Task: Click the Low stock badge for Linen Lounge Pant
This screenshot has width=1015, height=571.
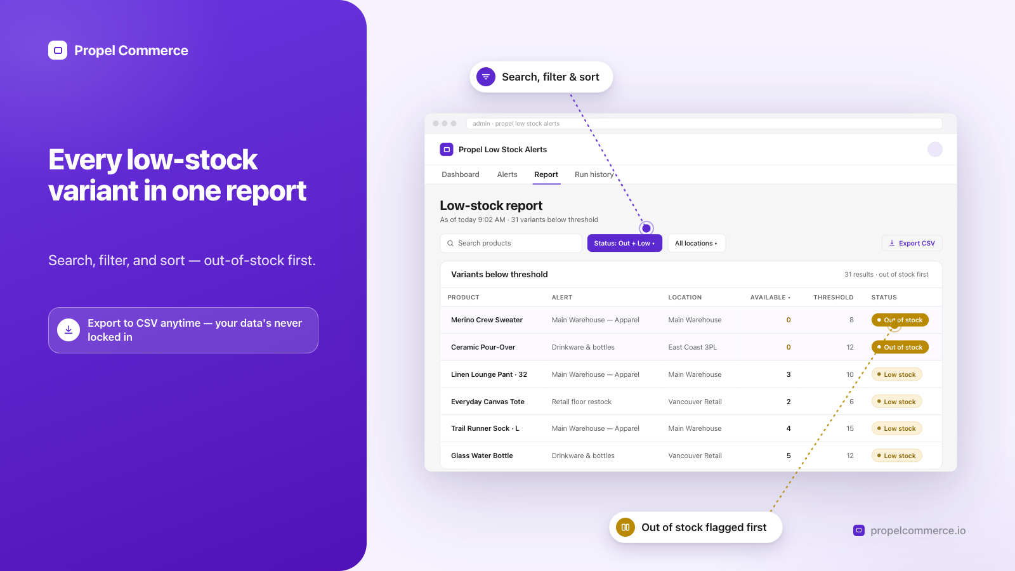Action: (x=896, y=374)
